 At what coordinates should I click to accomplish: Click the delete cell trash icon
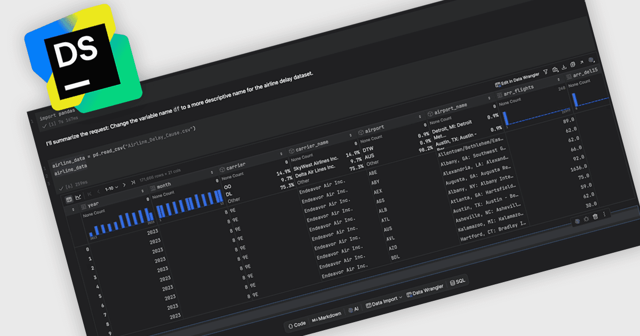point(595,217)
